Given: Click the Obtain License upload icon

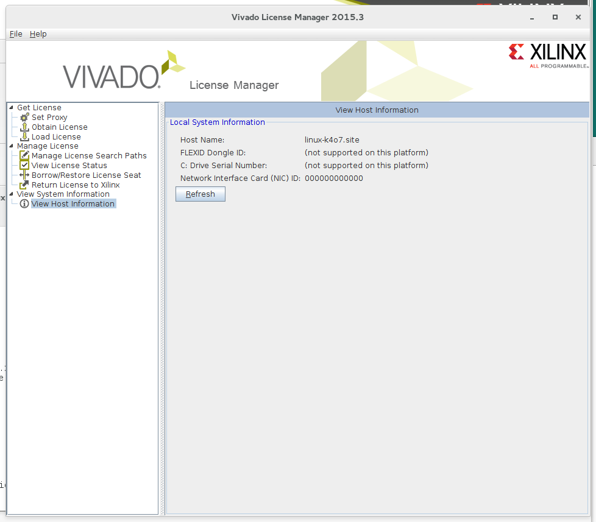Looking at the screenshot, I should click(24, 127).
